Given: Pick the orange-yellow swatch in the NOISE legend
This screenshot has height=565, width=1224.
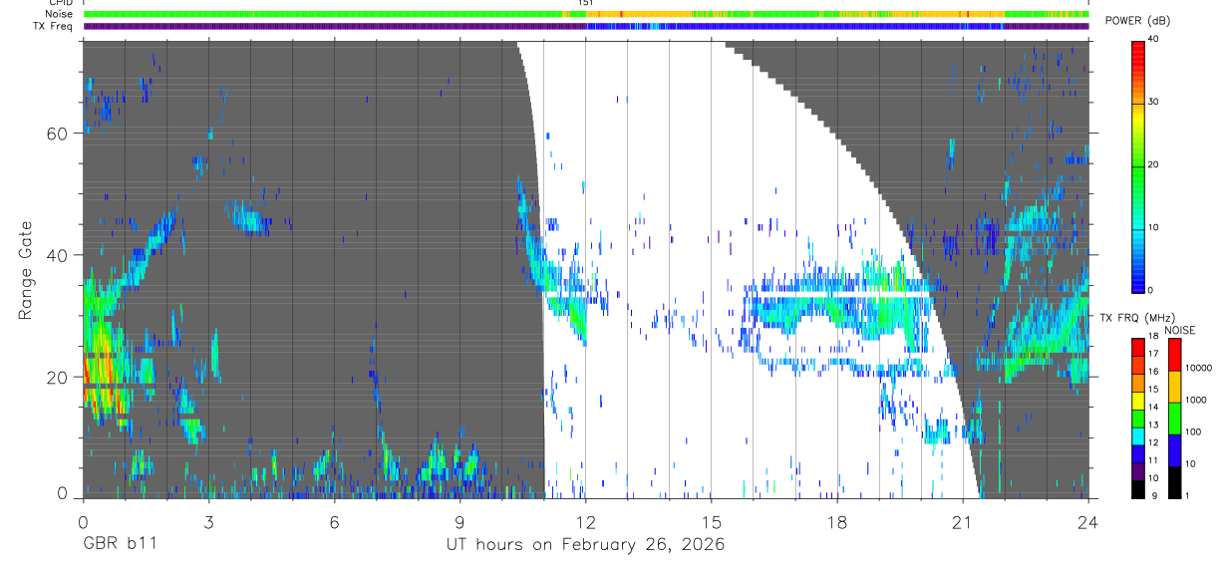Looking at the screenshot, I should (x=1174, y=387).
